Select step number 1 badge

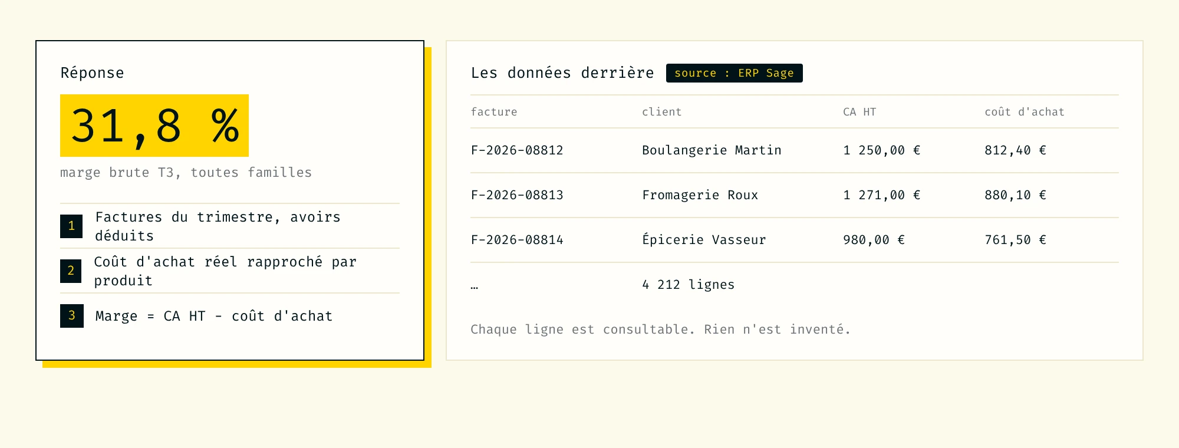(x=71, y=226)
